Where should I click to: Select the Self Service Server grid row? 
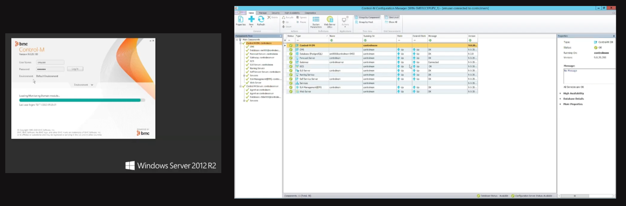(x=382, y=79)
